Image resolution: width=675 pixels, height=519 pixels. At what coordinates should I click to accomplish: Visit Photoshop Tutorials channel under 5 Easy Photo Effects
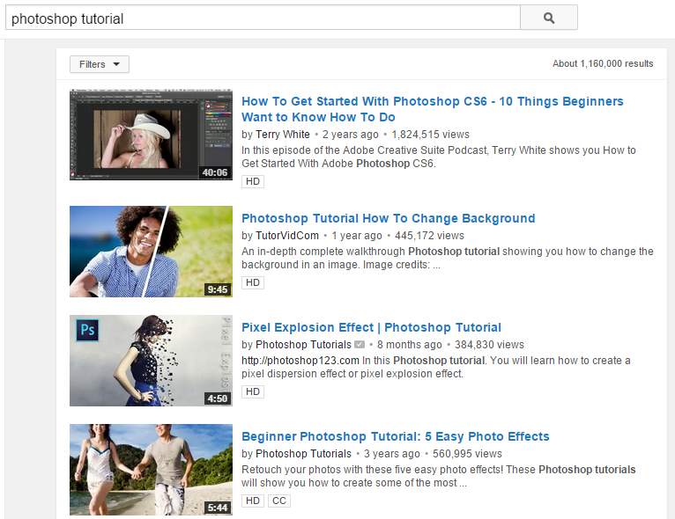(x=303, y=454)
